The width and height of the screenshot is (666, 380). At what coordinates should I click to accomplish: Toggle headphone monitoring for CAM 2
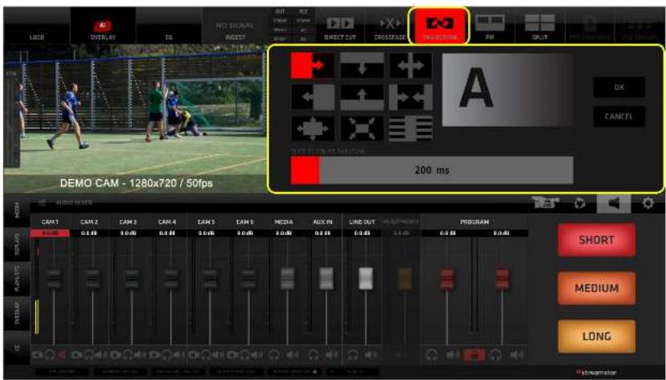[x=88, y=354]
